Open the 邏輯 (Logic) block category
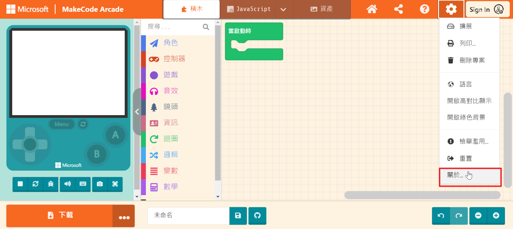The width and height of the screenshot is (513, 229). click(x=178, y=155)
